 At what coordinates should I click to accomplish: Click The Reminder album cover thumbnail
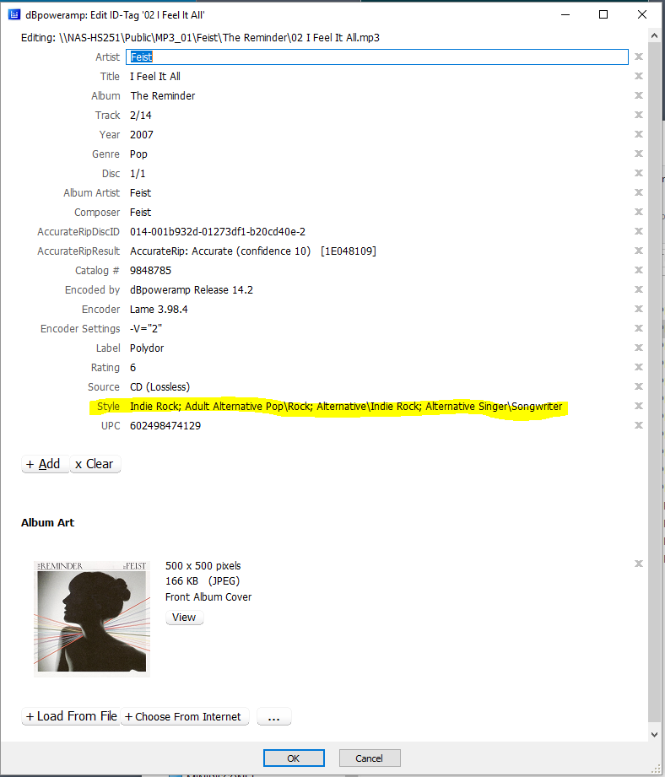coord(91,618)
